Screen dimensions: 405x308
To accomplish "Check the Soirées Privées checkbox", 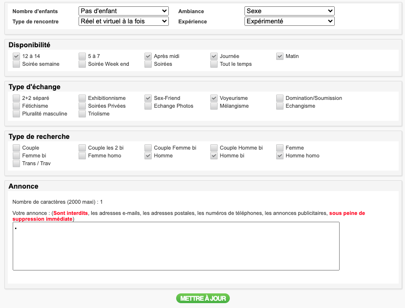I will pyautogui.click(x=82, y=106).
